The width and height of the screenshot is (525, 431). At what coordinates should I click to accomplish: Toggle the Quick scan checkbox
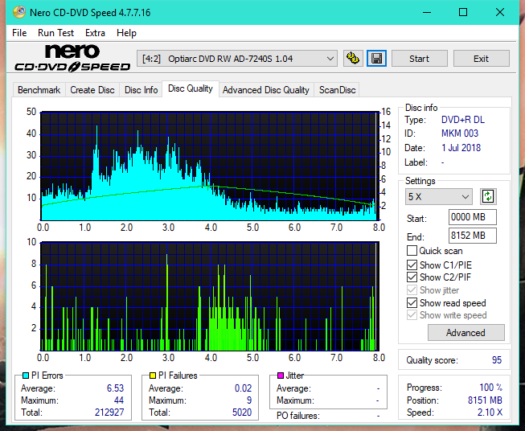412,251
